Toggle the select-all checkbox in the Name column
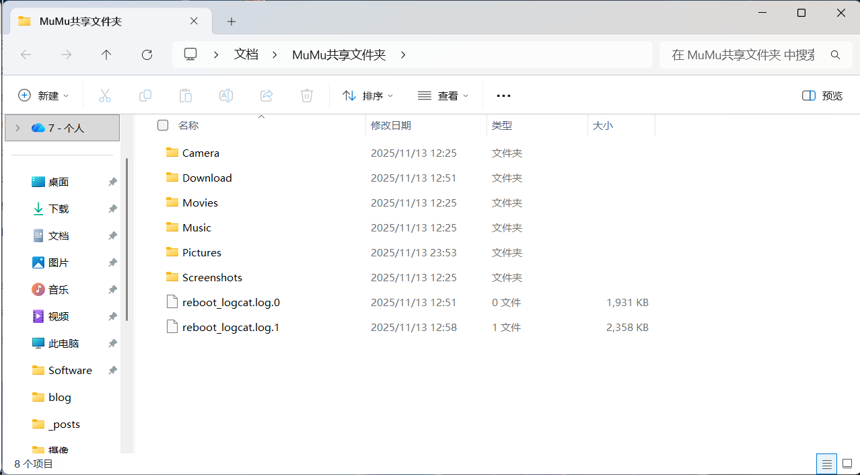 tap(163, 125)
